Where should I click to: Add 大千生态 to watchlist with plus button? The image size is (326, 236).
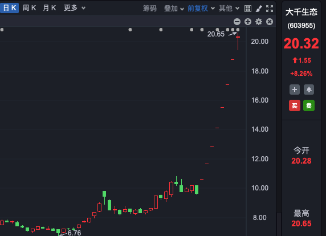pos(295,89)
